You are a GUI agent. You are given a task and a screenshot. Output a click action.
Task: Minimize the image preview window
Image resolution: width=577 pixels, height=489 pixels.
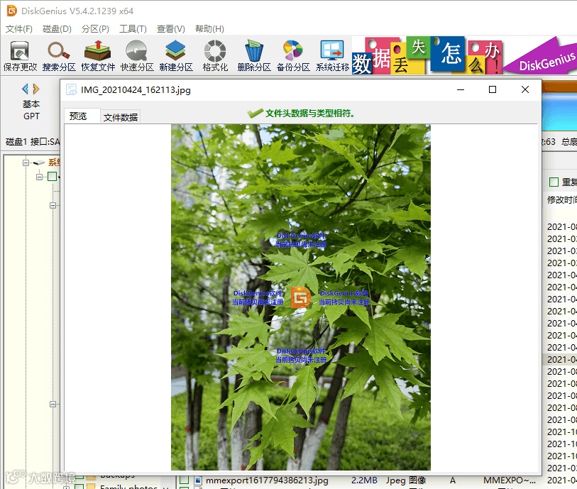[x=461, y=89]
